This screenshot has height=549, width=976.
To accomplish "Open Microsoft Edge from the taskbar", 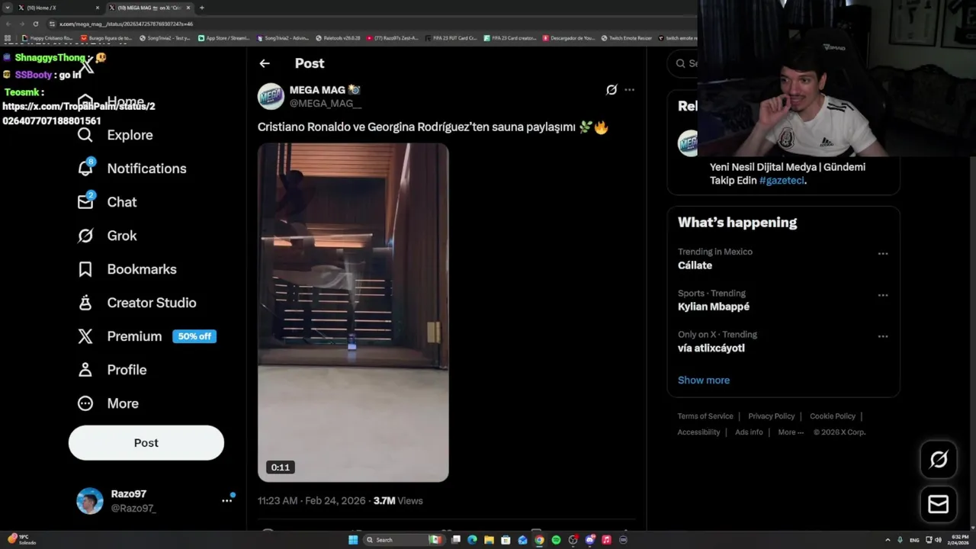I will [472, 540].
